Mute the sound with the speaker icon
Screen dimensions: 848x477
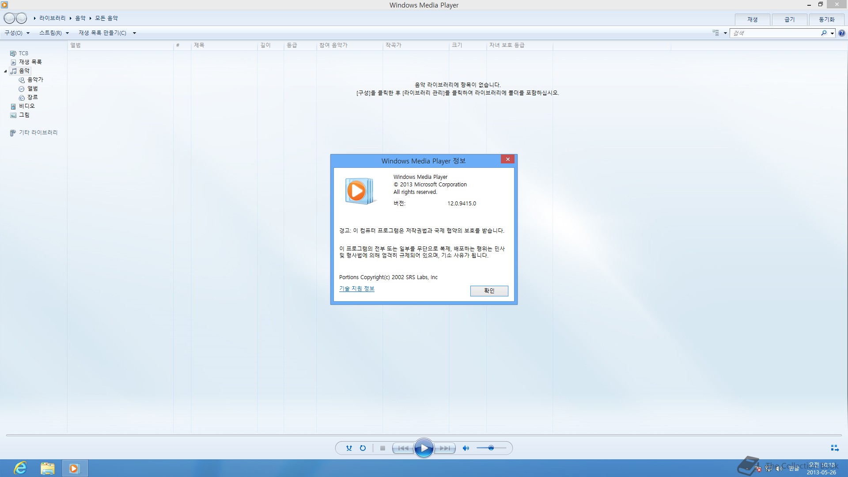466,448
